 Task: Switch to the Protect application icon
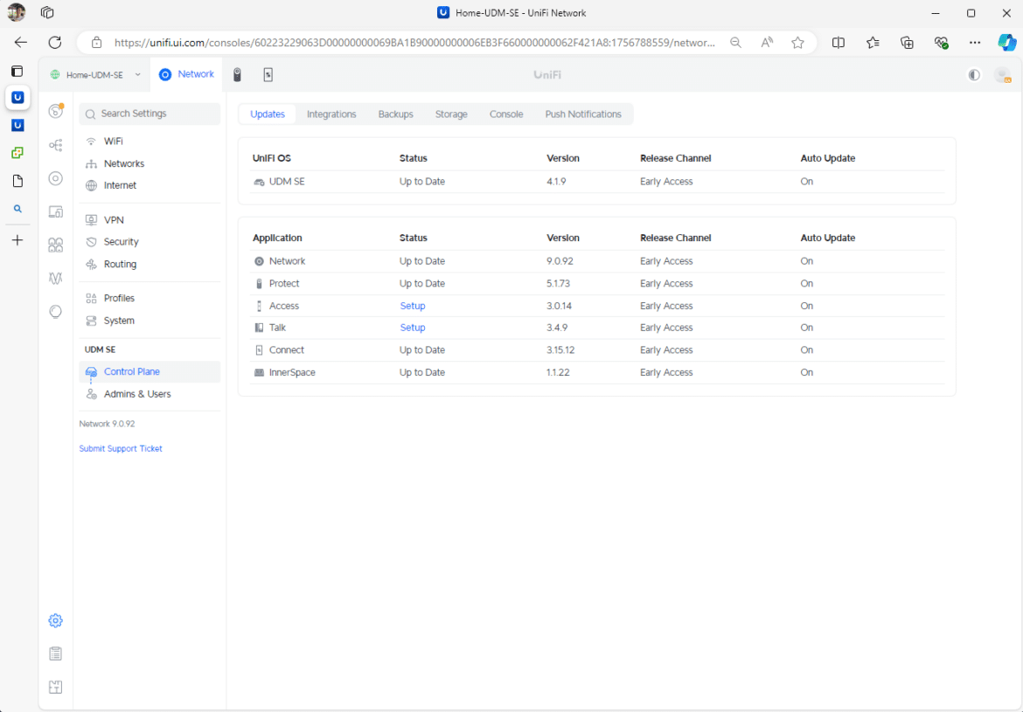(x=238, y=75)
